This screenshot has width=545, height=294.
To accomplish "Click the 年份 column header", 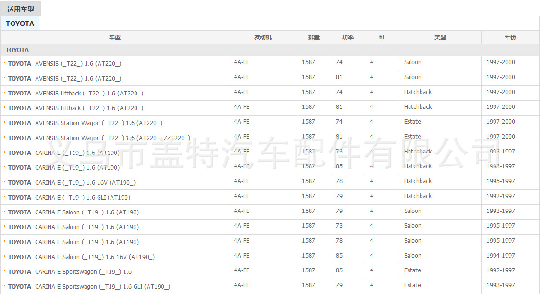I will (510, 37).
